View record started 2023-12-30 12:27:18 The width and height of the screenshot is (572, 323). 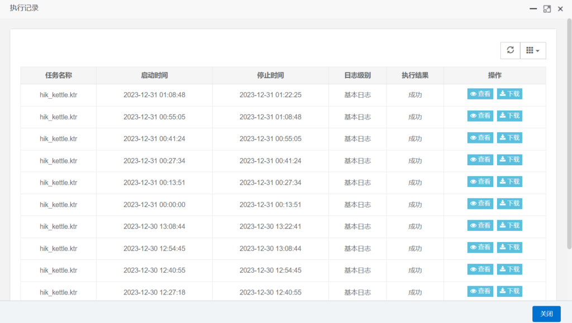[480, 291]
